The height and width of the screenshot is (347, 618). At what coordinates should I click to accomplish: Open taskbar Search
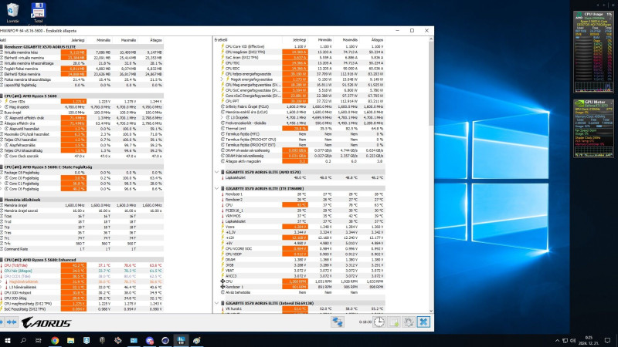point(23,340)
